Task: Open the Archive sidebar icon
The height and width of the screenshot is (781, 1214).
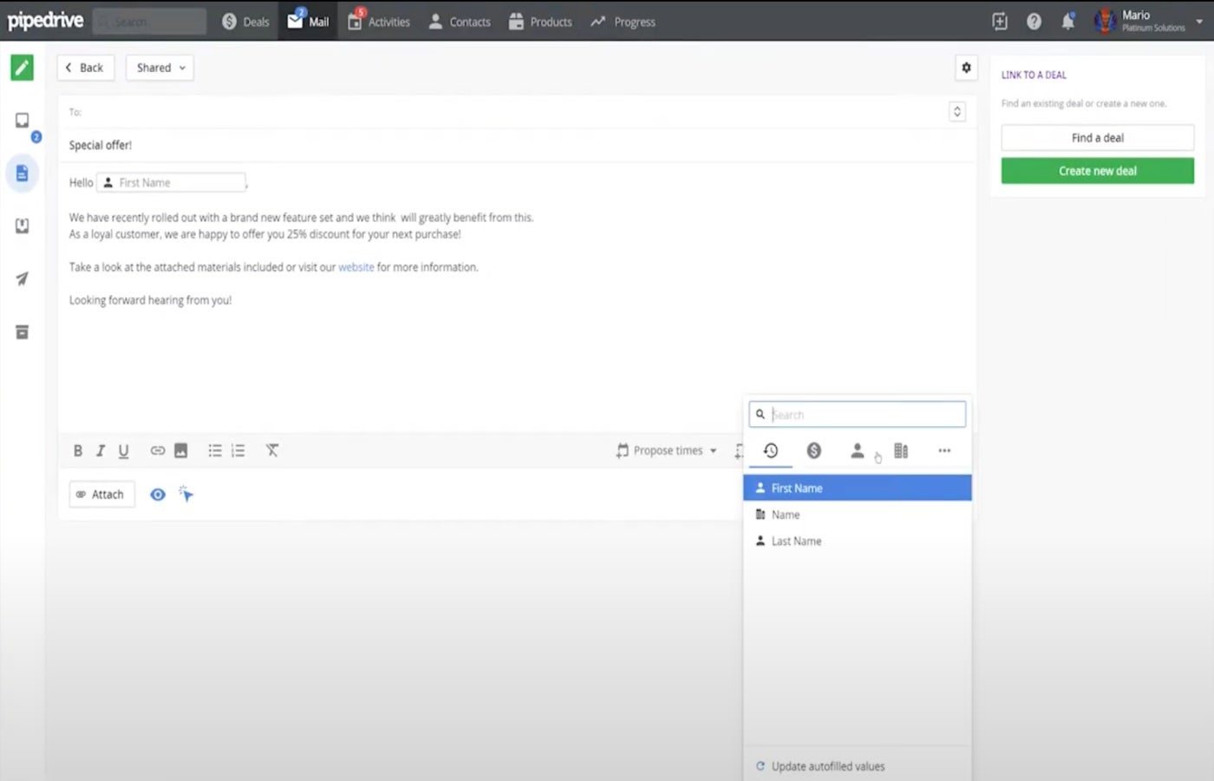Action: tap(23, 332)
